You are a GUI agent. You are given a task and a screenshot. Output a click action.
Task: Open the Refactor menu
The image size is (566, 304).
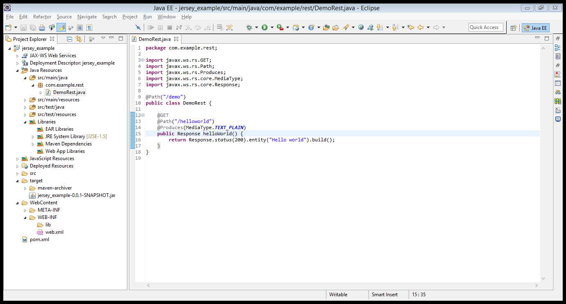pos(42,17)
